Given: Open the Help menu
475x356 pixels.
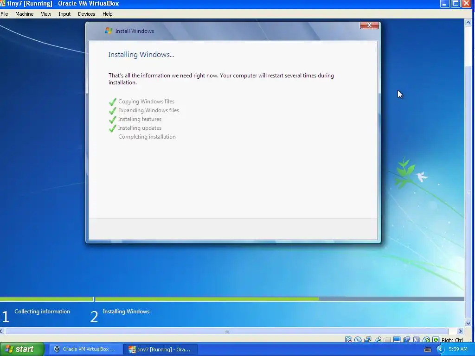Looking at the screenshot, I should click(x=107, y=14).
